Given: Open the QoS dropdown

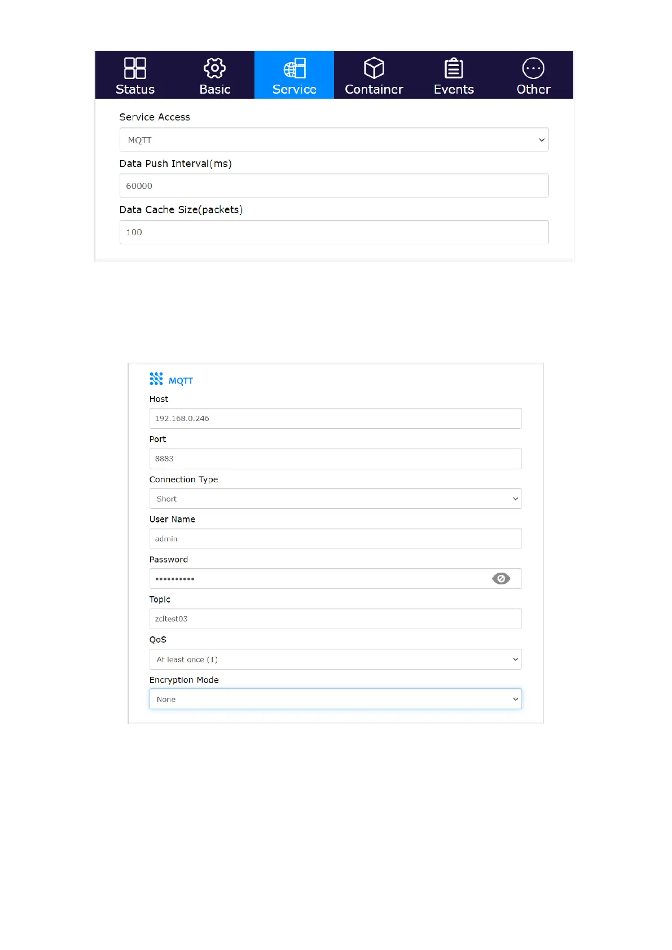Looking at the screenshot, I should (x=335, y=659).
